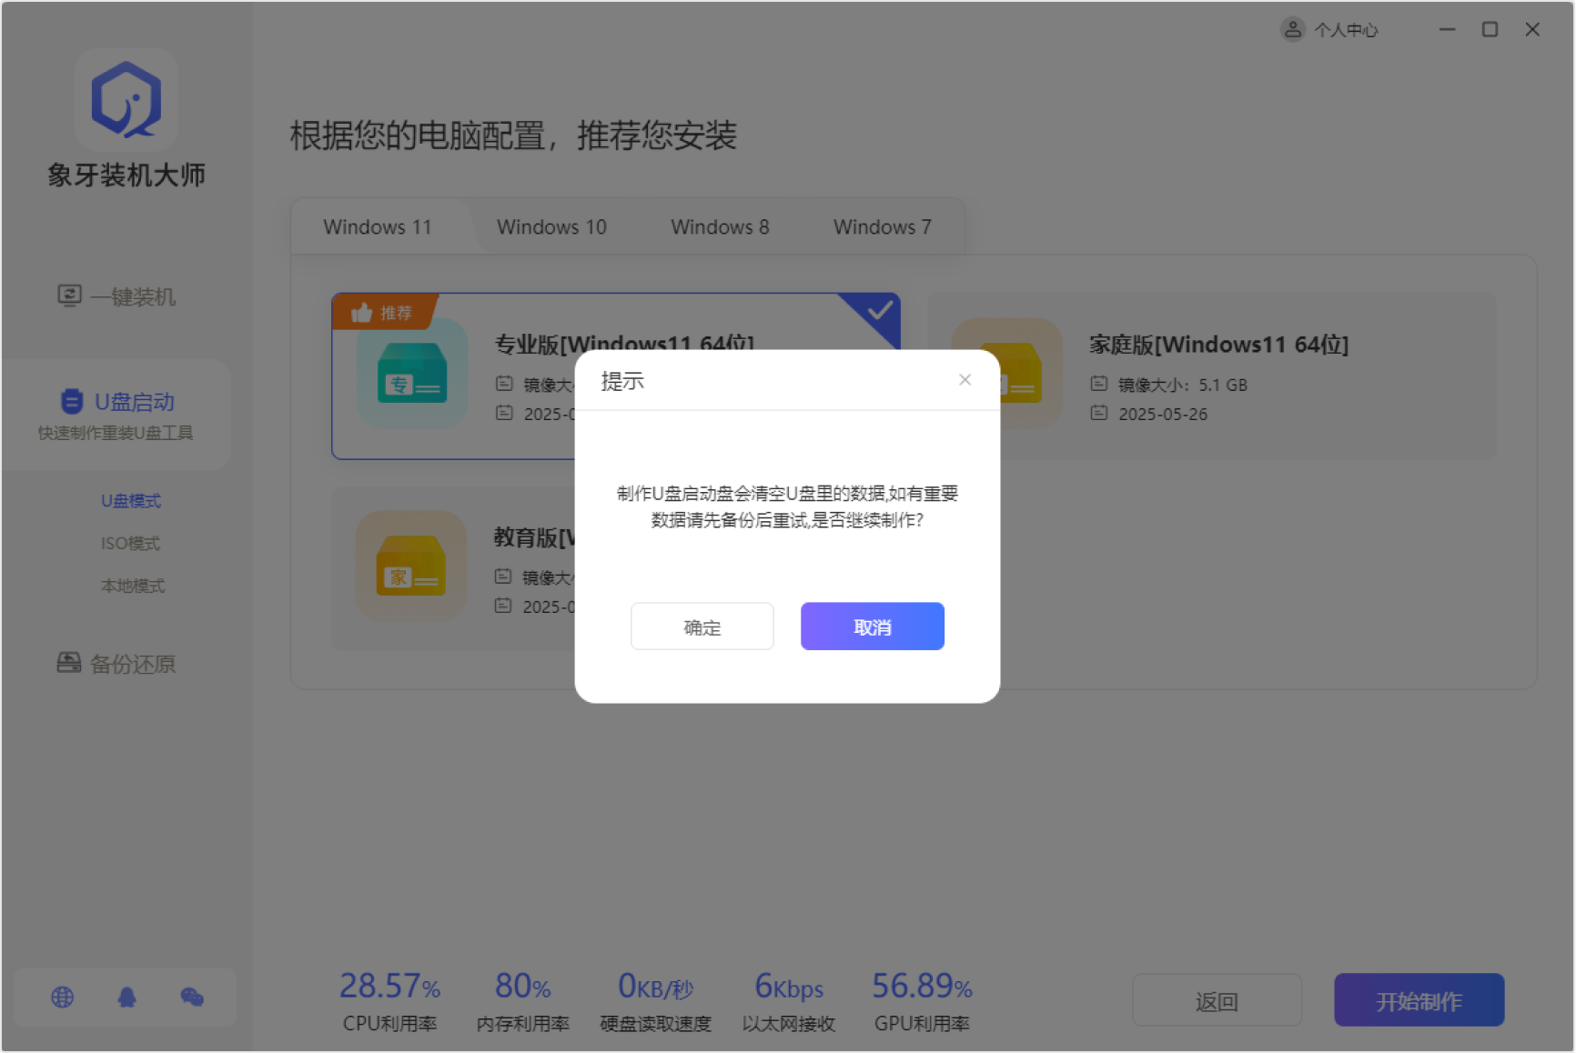The image size is (1576, 1053).
Task: Select the Windows 7 tab
Action: pos(882,227)
